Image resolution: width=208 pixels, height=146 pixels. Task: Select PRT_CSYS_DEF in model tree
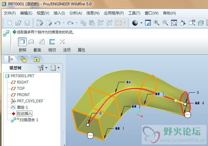(27, 101)
